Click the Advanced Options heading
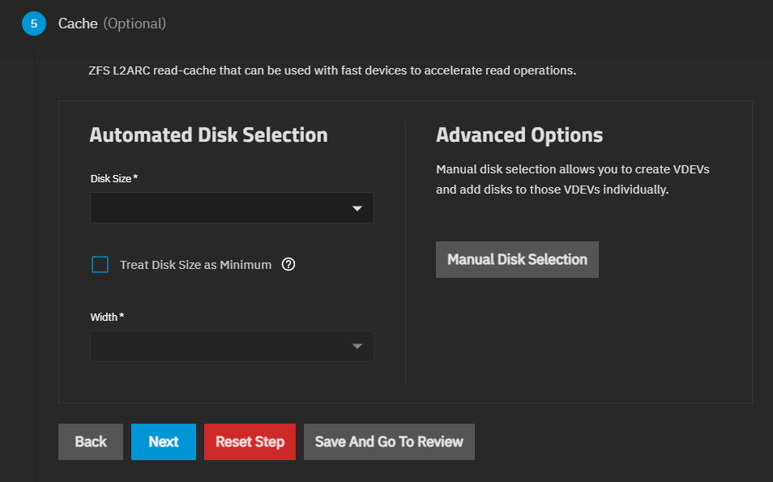 coord(519,134)
